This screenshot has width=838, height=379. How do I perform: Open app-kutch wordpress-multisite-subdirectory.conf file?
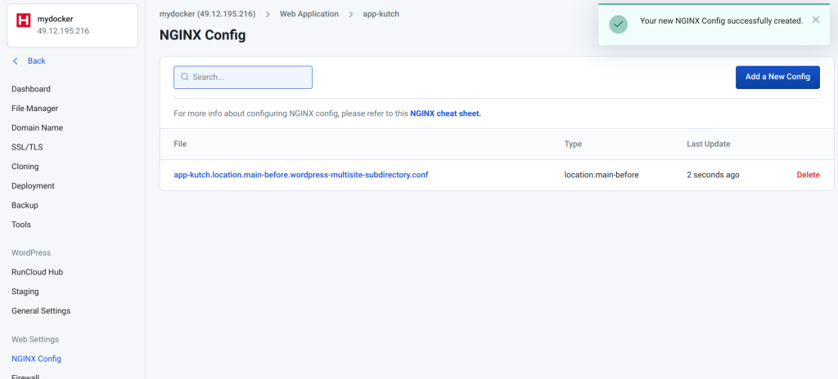(301, 175)
